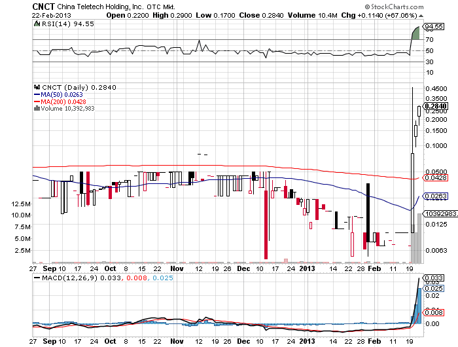Click the Oct label on price chart axis
This screenshot has height=347, width=458.
[x=110, y=268]
